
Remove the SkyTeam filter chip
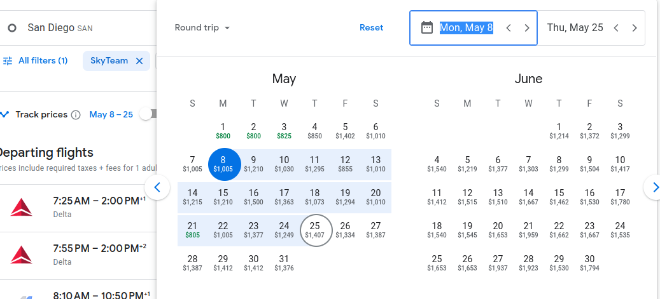139,61
